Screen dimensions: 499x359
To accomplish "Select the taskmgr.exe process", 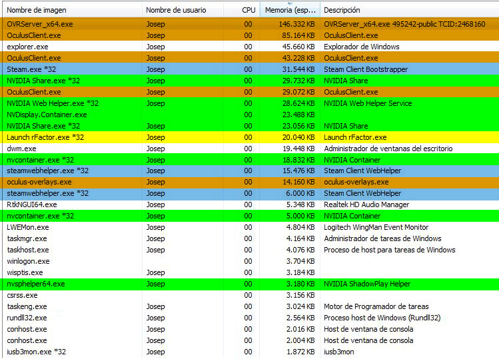I will pos(250,238).
